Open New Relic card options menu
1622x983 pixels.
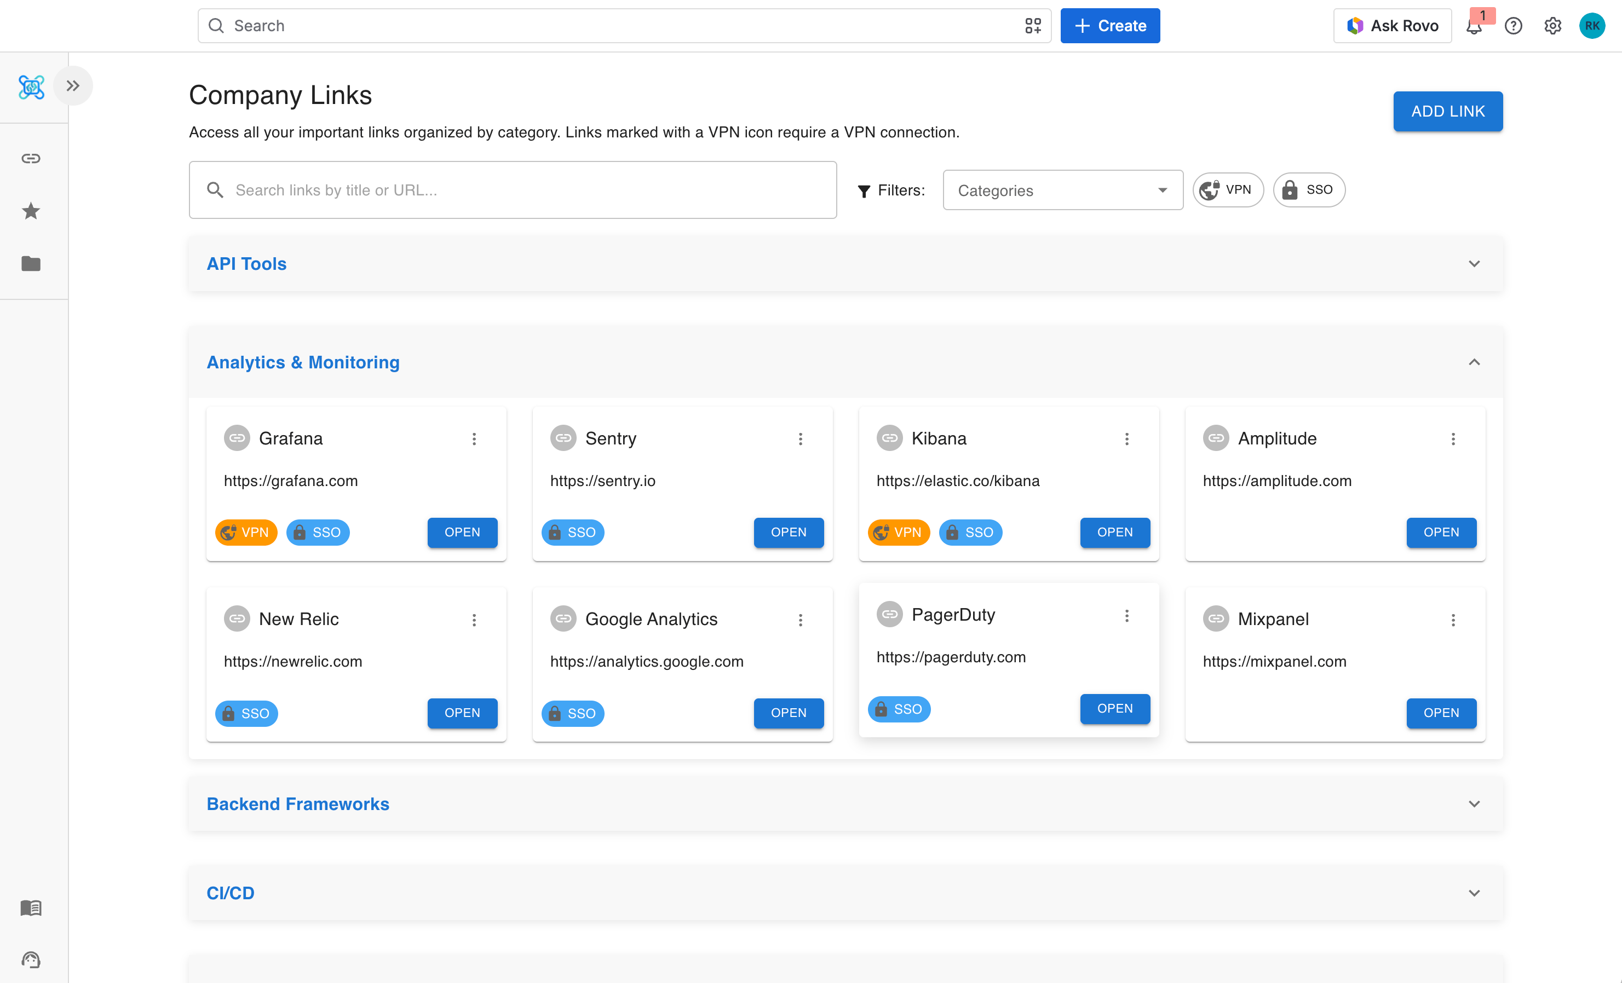point(474,620)
